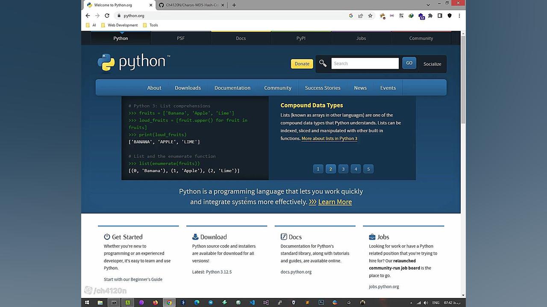Open the AI bookmarks folder
The image size is (547, 307).
click(91, 25)
